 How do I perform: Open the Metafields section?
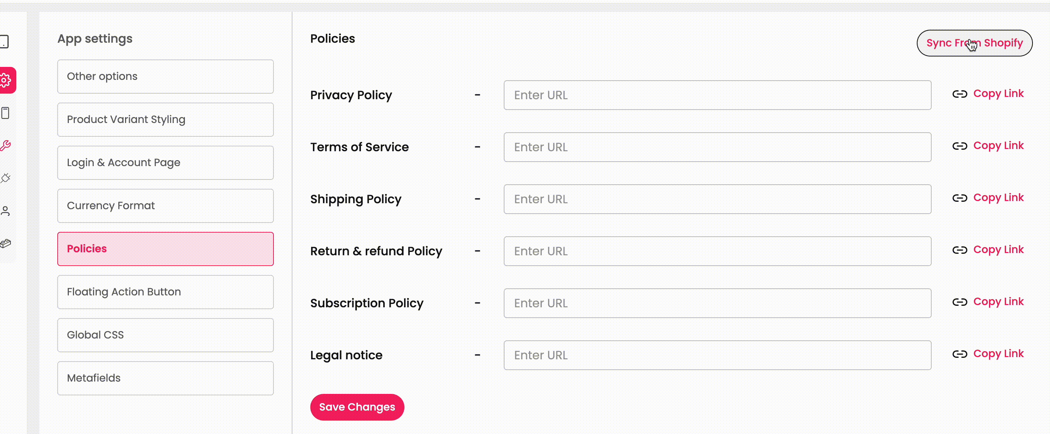(165, 379)
